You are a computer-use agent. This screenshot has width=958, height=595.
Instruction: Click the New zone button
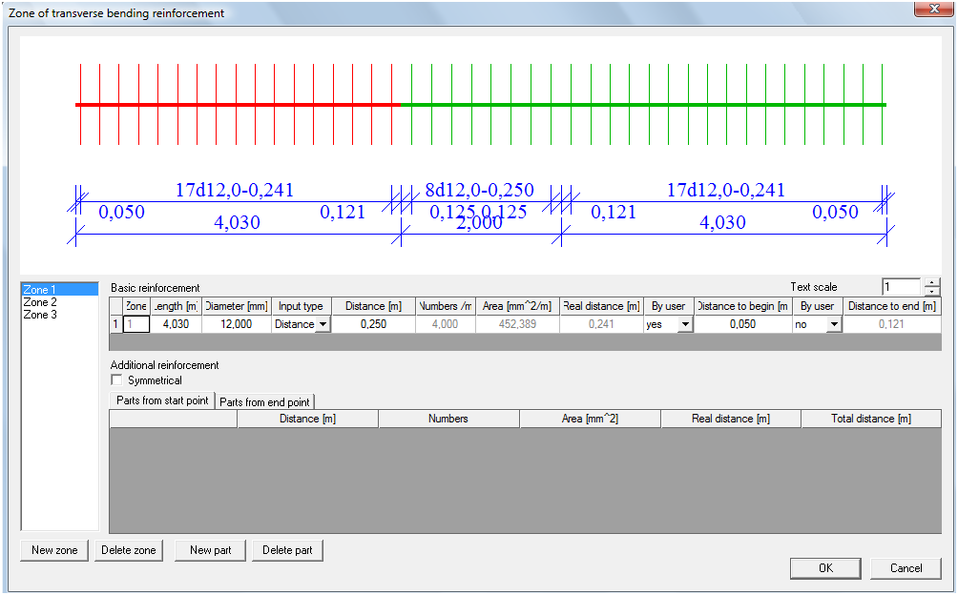[54, 550]
